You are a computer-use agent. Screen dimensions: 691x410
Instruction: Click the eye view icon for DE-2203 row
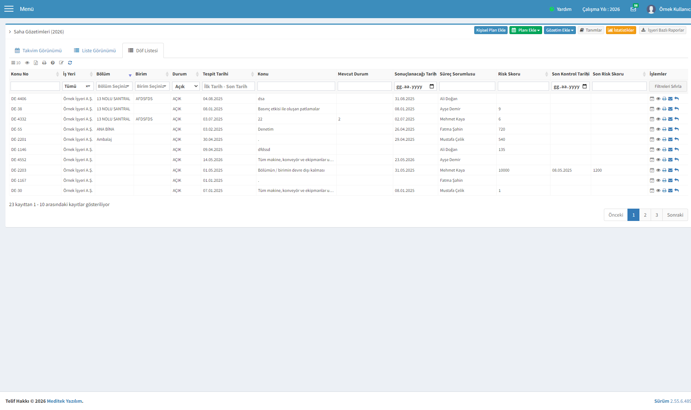coord(658,170)
